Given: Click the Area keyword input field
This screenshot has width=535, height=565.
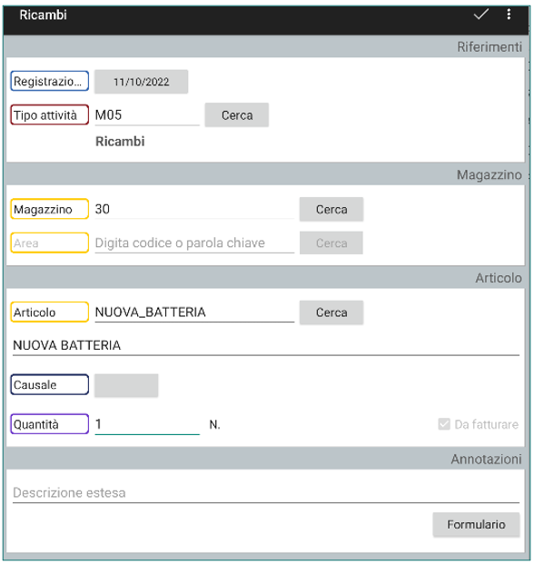Looking at the screenshot, I should 194,243.
